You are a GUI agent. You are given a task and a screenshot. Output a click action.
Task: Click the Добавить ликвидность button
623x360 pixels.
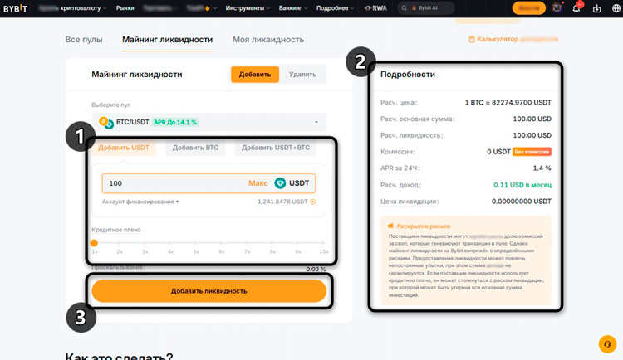(209, 291)
